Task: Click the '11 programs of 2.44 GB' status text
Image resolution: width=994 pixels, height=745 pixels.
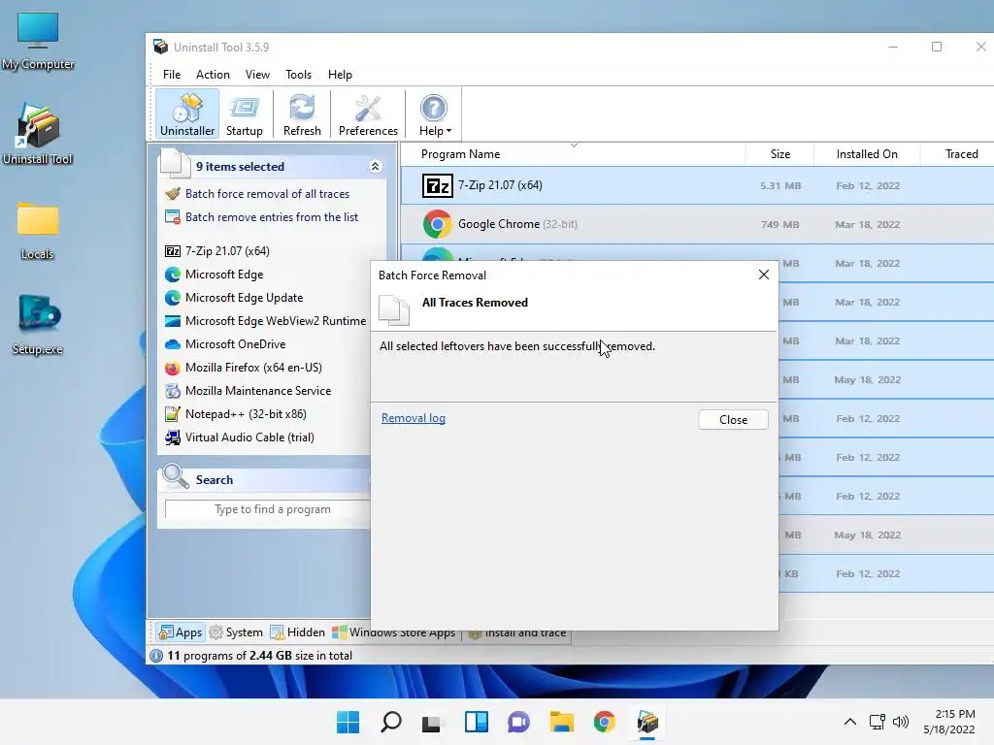Action: (x=259, y=656)
